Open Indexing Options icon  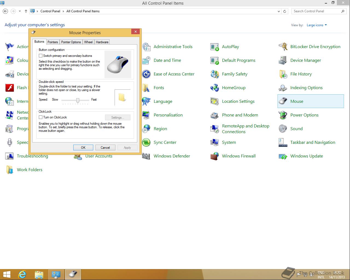tap(283, 88)
